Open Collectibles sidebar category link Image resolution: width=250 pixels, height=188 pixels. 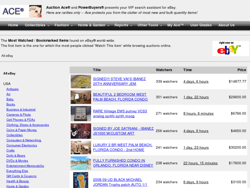(14, 135)
